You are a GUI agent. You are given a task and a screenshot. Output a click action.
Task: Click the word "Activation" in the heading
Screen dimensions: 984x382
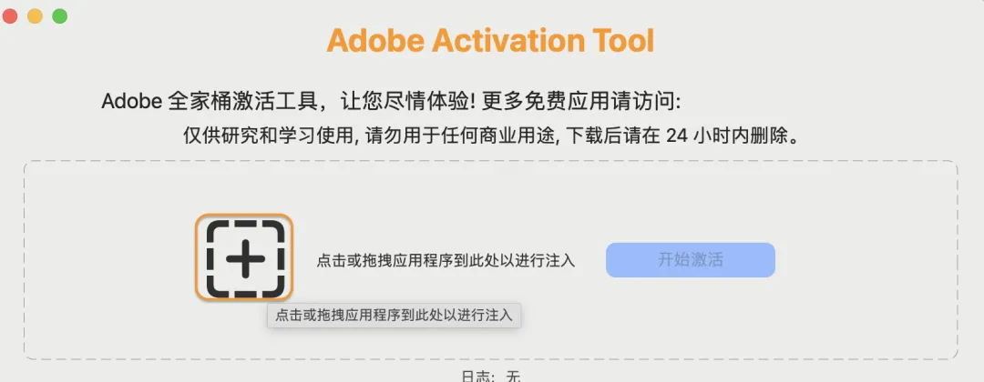coord(507,41)
